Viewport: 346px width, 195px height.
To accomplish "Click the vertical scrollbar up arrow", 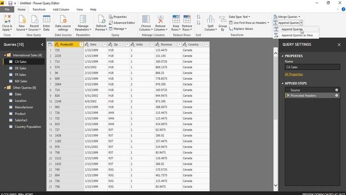I will [x=276, y=53].
